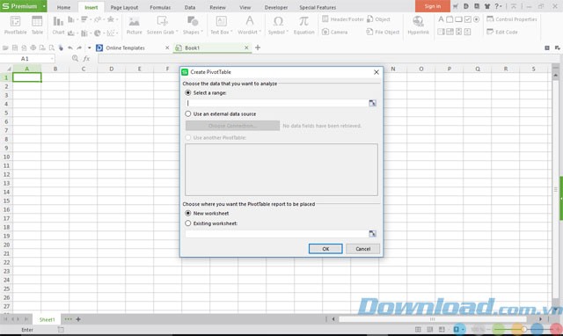Viewport: 563px width, 336px height.
Task: Open the S Premium application menu dropdown
Action: click(x=44, y=6)
